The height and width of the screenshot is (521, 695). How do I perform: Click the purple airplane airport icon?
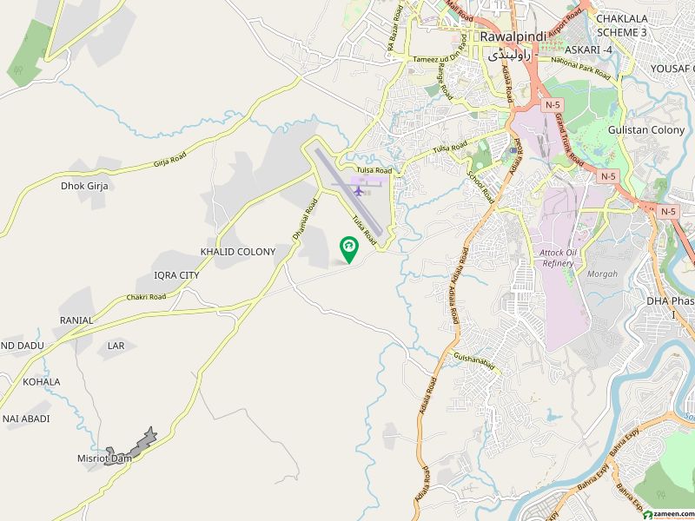359,191
